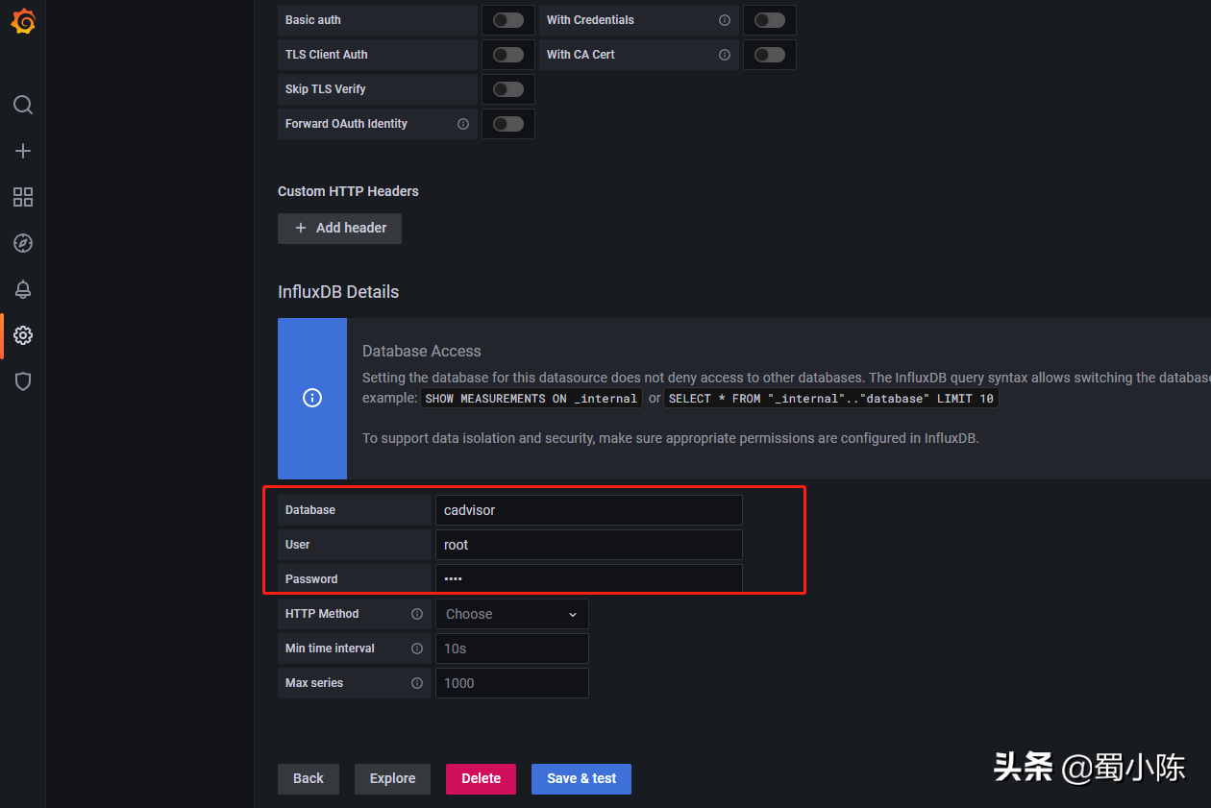Toggle the Basic auth switch
The image size is (1211, 808).
pyautogui.click(x=508, y=20)
